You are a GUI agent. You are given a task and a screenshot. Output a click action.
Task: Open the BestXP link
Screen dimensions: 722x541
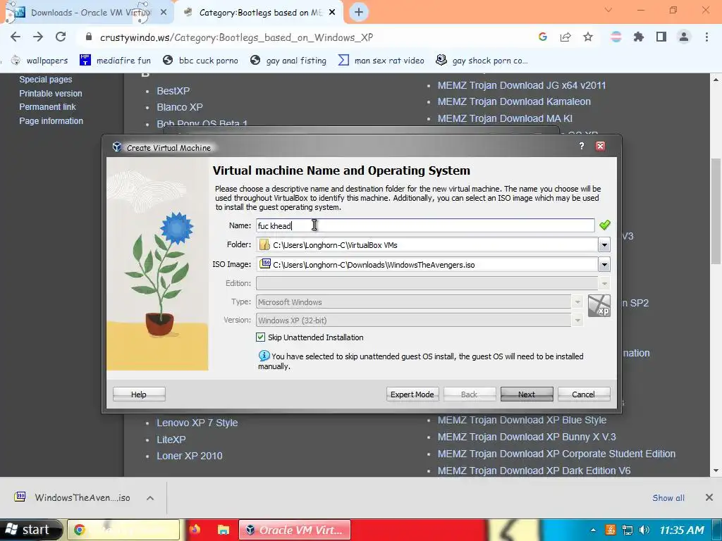click(x=173, y=91)
